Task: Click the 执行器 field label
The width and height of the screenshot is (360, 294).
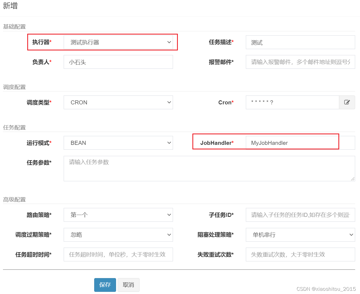Action: (x=42, y=42)
